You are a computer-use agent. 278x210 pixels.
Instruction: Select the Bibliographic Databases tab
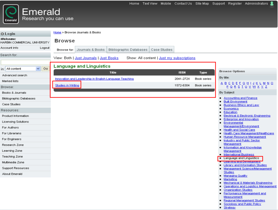click(128, 50)
